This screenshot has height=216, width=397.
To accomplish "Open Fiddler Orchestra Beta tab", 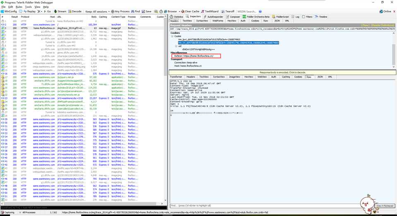I will pos(256,17).
